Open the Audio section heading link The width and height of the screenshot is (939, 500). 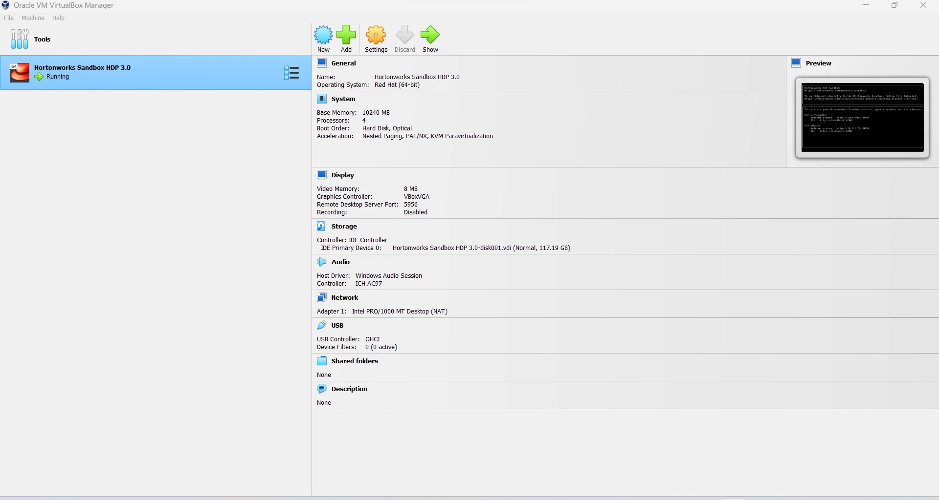coord(340,262)
